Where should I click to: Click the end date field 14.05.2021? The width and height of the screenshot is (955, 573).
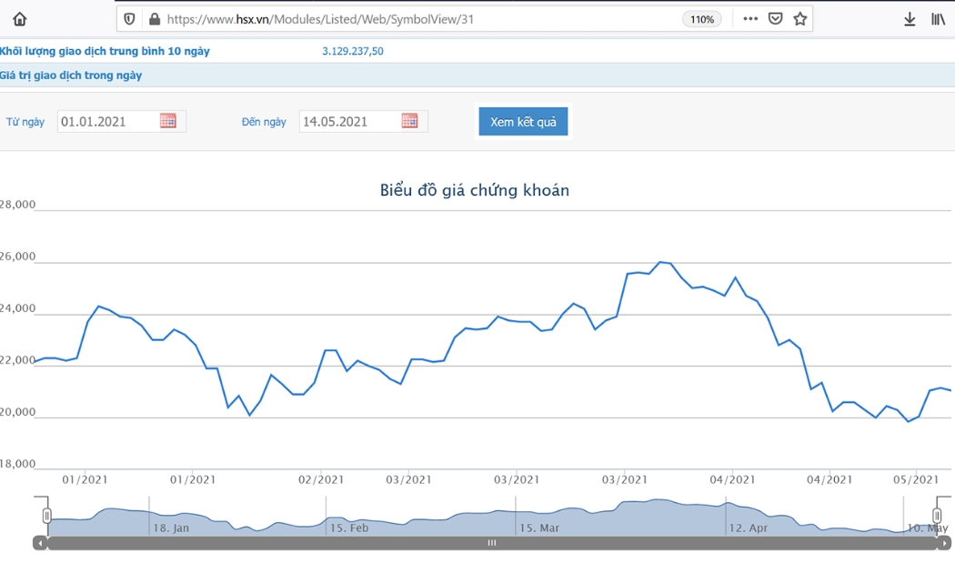364,121
